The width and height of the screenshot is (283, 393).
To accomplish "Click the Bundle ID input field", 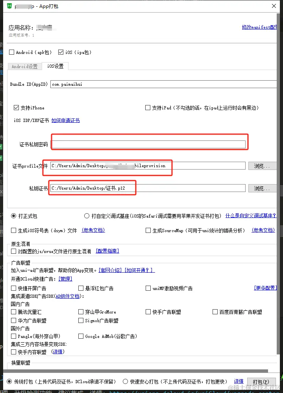I will click(x=163, y=84).
